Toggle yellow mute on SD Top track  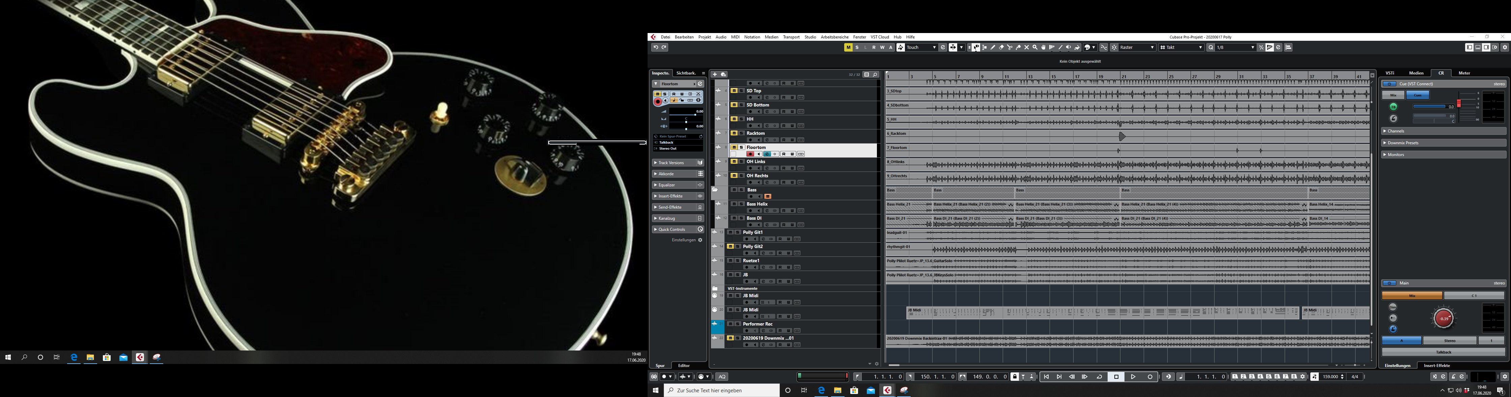(734, 91)
